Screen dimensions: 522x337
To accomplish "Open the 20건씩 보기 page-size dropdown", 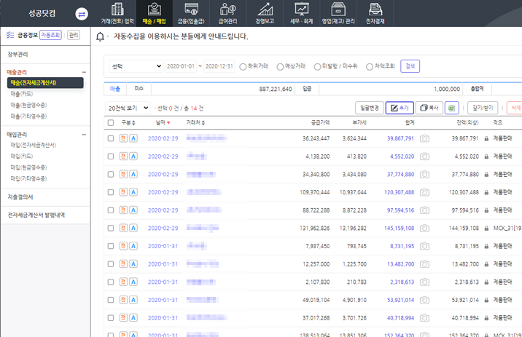I will pyautogui.click(x=128, y=108).
